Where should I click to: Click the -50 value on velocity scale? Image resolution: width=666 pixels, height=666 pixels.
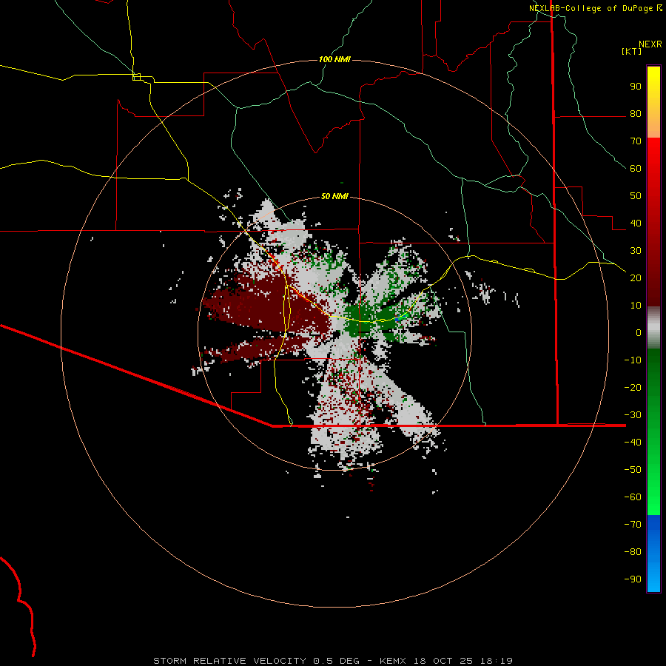pyautogui.click(x=633, y=470)
